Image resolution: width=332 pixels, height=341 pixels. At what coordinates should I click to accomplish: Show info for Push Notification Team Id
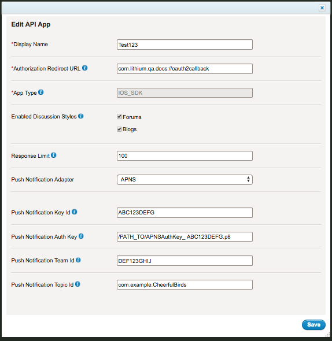pos(78,260)
